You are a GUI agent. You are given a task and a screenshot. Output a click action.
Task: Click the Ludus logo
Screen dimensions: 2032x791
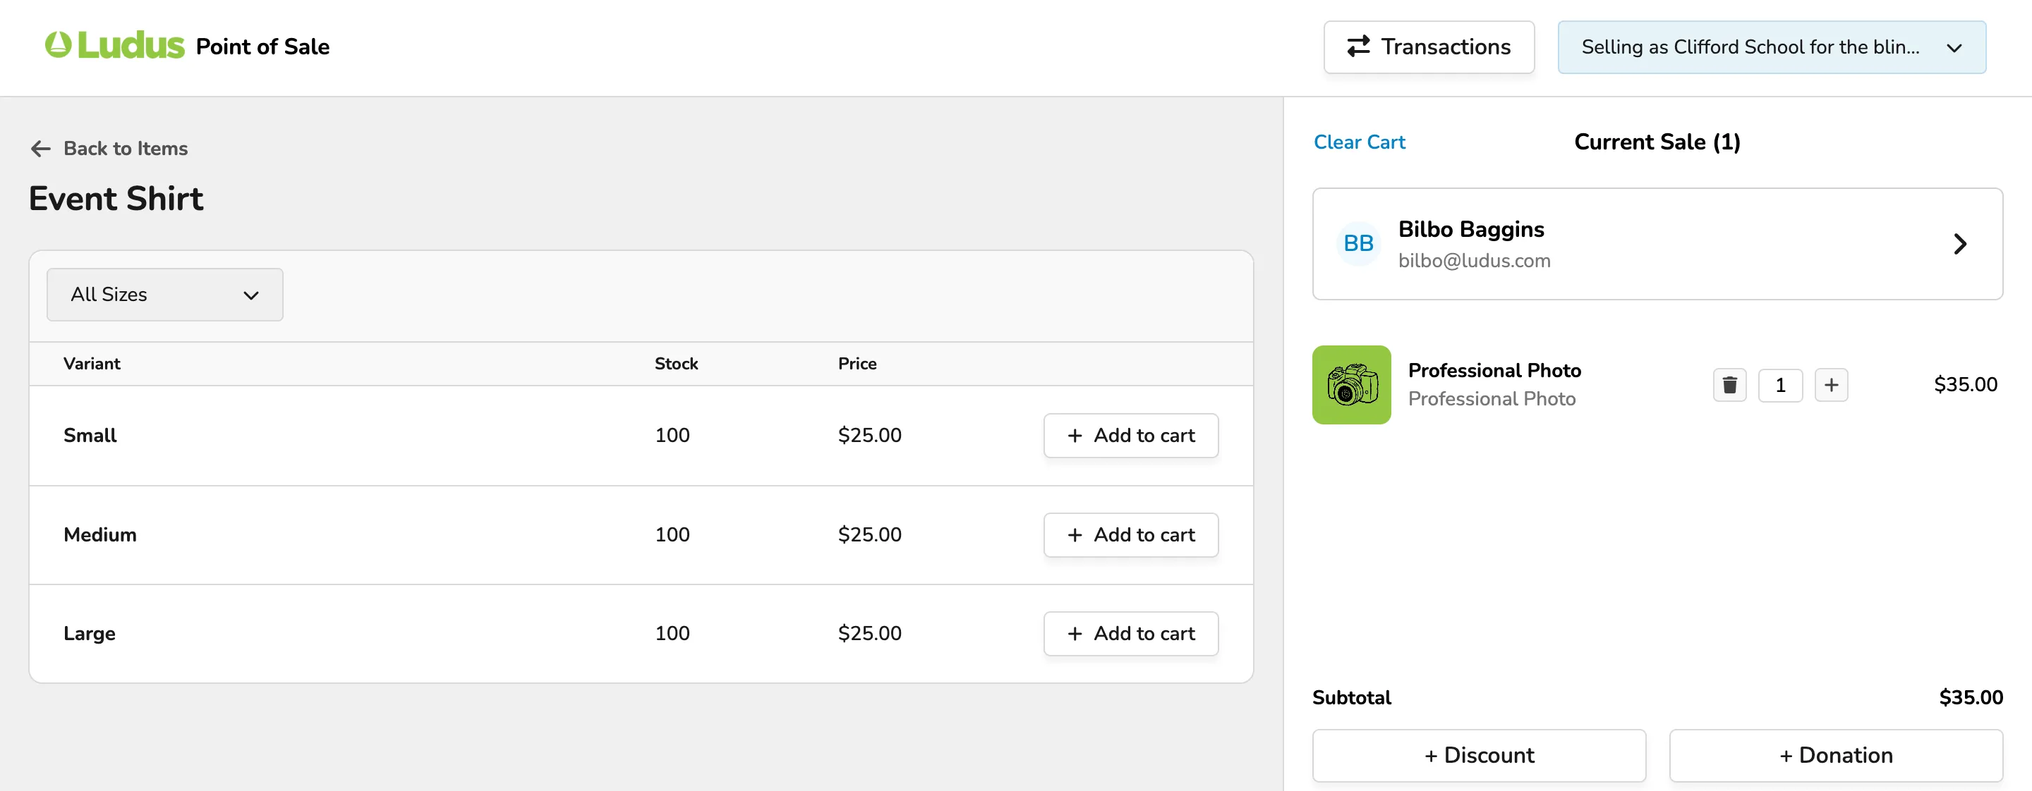114,46
